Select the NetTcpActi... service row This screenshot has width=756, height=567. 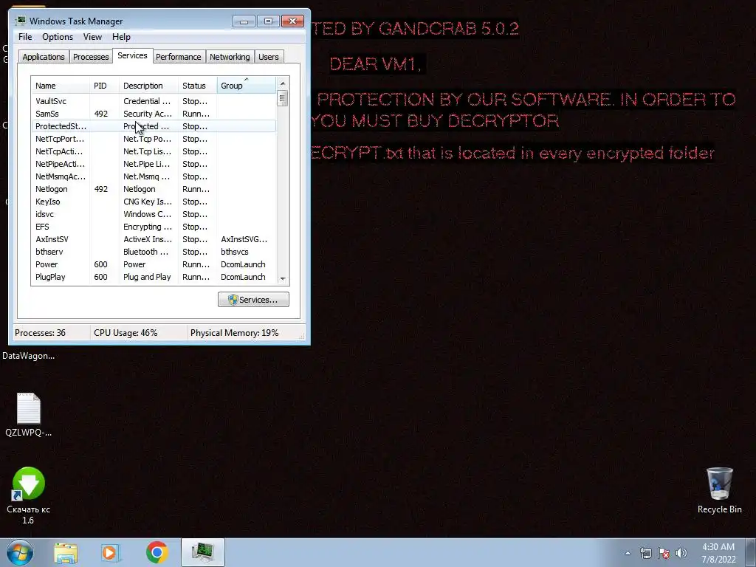154,151
